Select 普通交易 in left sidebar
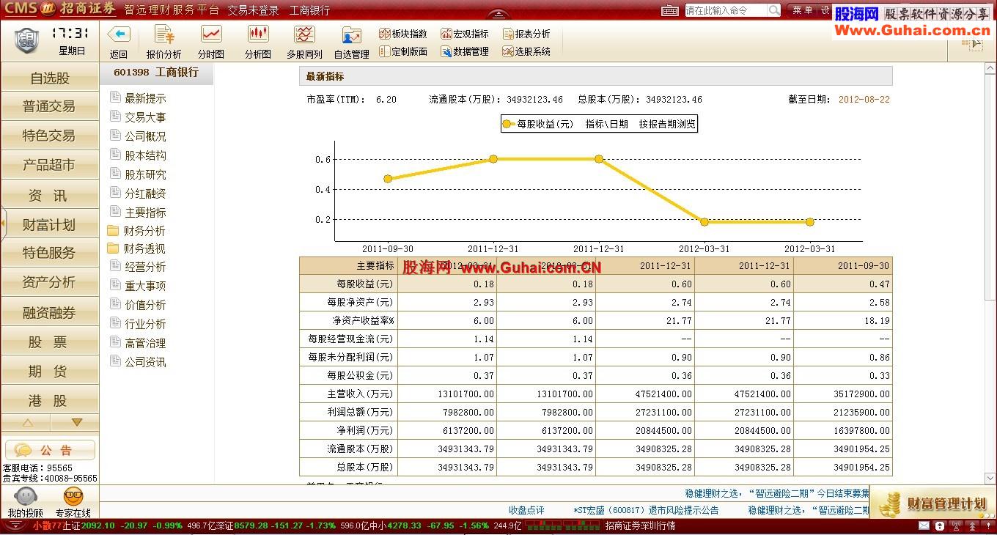 (50, 106)
